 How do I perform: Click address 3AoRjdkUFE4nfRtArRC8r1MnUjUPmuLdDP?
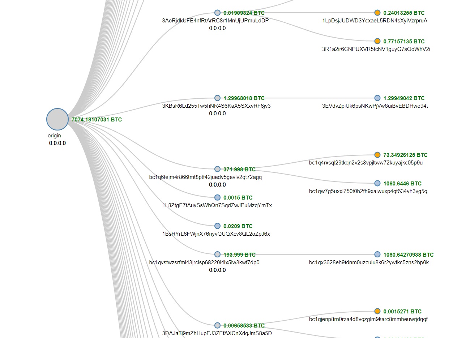point(215,21)
